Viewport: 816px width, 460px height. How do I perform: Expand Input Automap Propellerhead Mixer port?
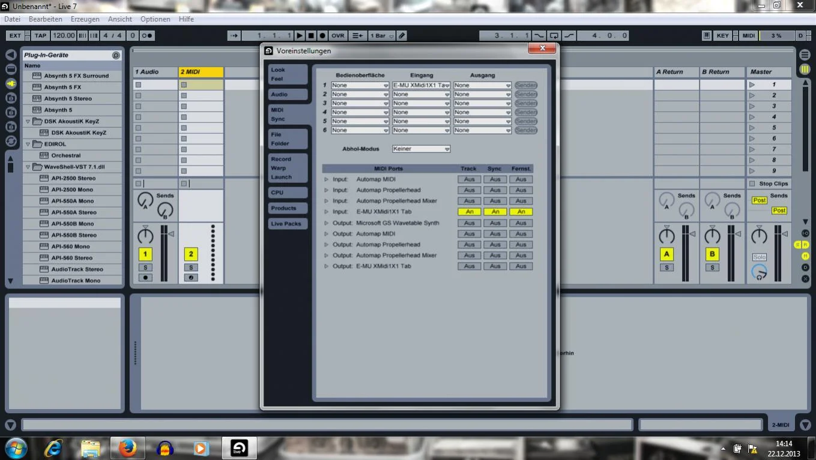327,201
